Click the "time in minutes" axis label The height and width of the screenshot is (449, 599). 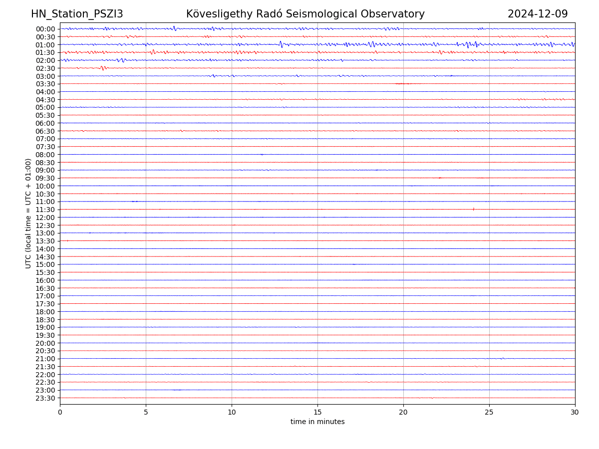click(317, 422)
